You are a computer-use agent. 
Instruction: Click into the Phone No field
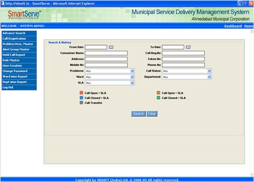[183, 65]
